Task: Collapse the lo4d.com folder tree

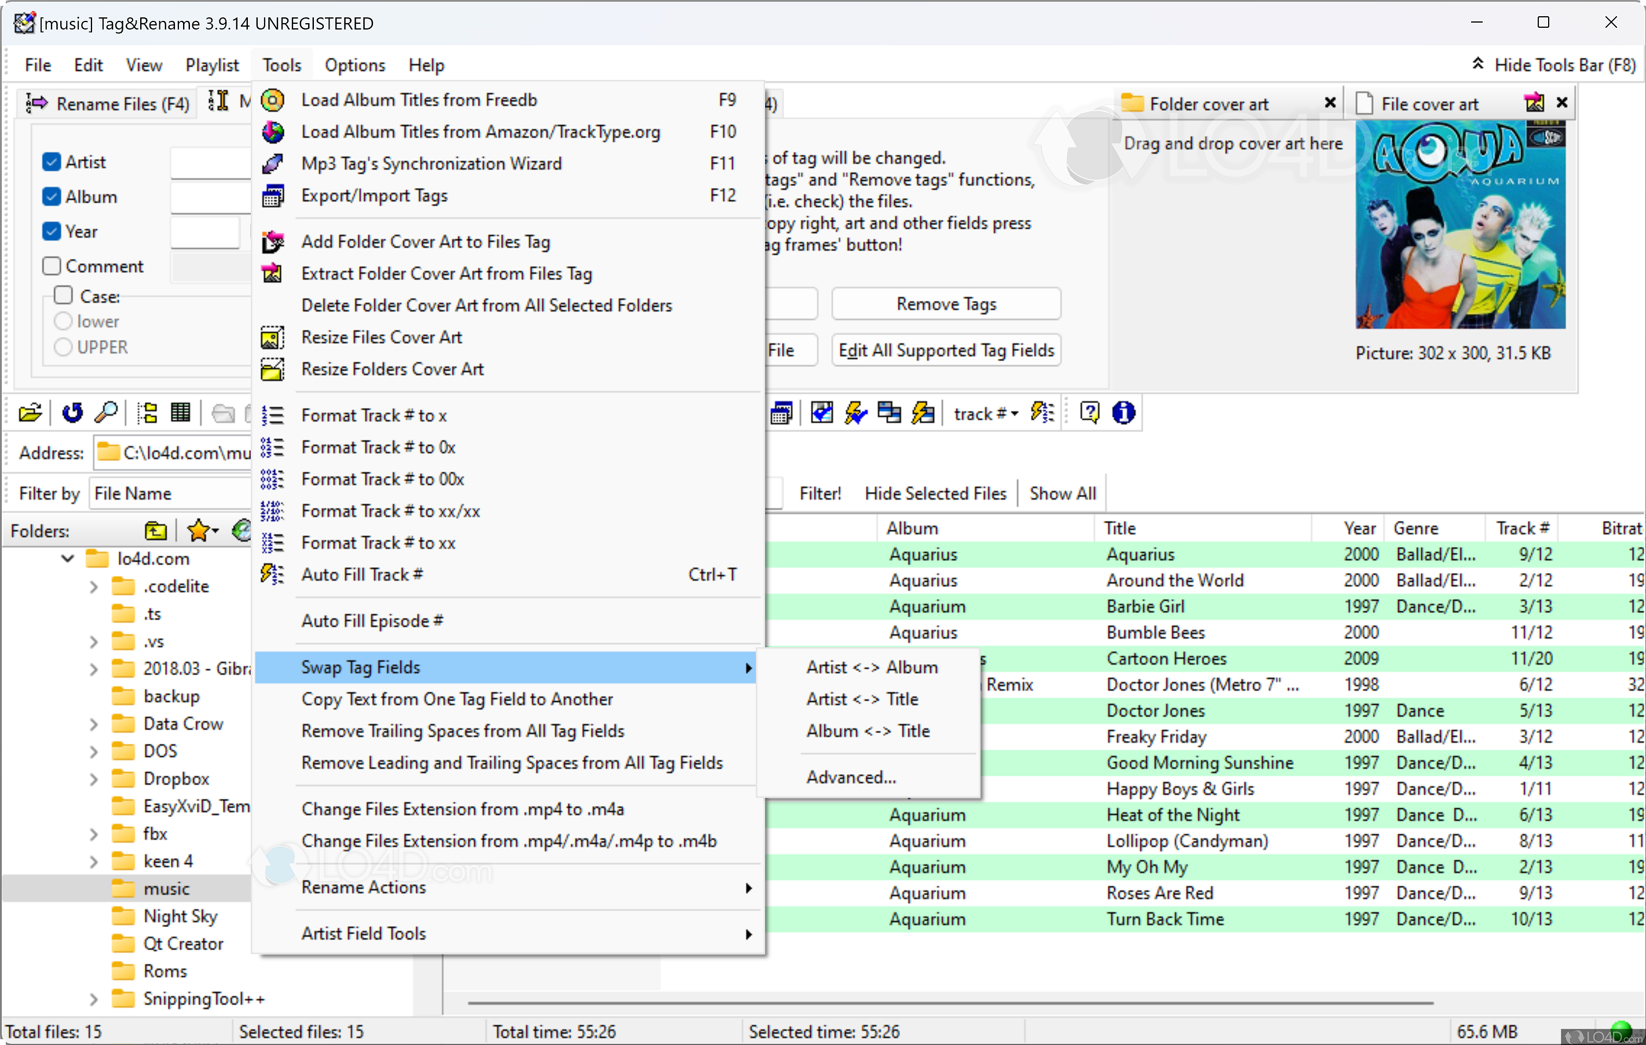Action: [x=66, y=558]
